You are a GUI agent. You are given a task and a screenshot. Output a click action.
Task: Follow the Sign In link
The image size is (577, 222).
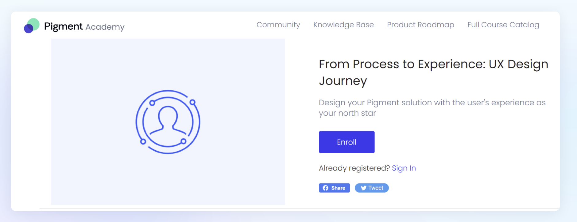click(x=404, y=168)
